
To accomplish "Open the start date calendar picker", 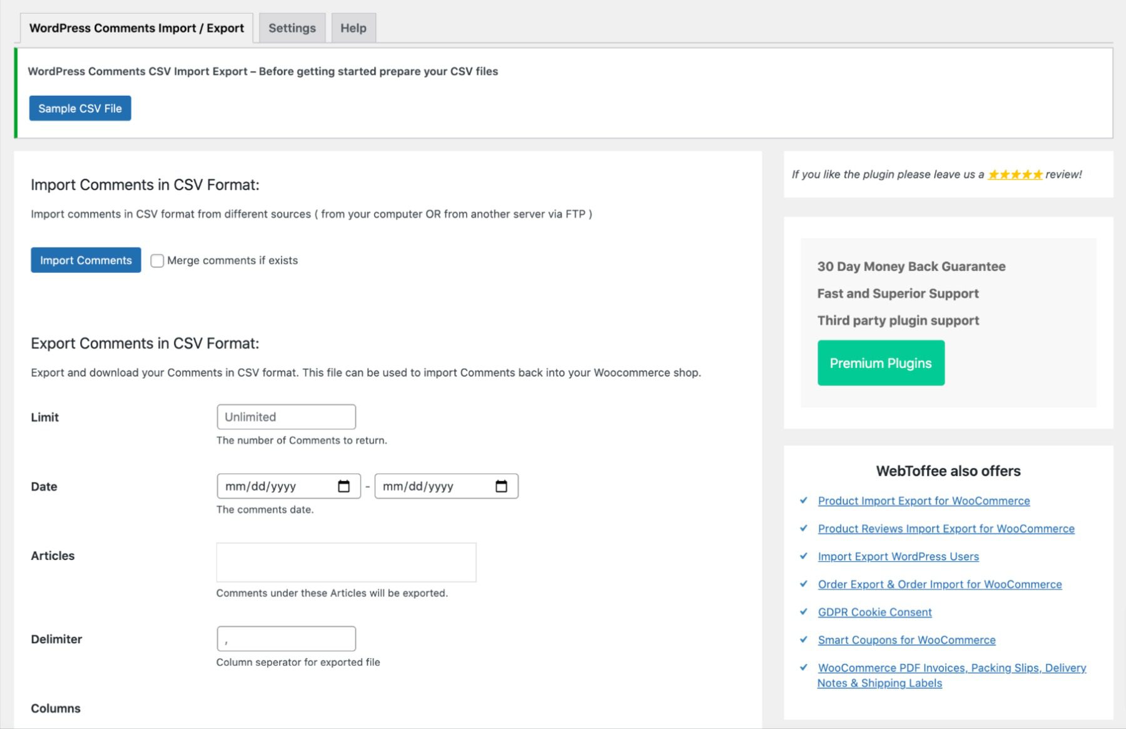I will [x=343, y=486].
